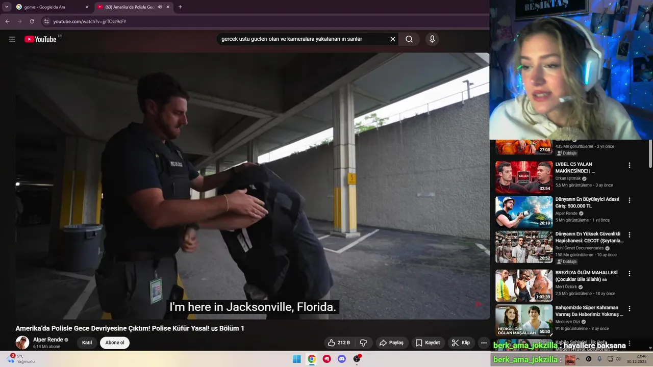
Task: Click the recommendations sidebar scrollbar
Action: pyautogui.click(x=650, y=154)
